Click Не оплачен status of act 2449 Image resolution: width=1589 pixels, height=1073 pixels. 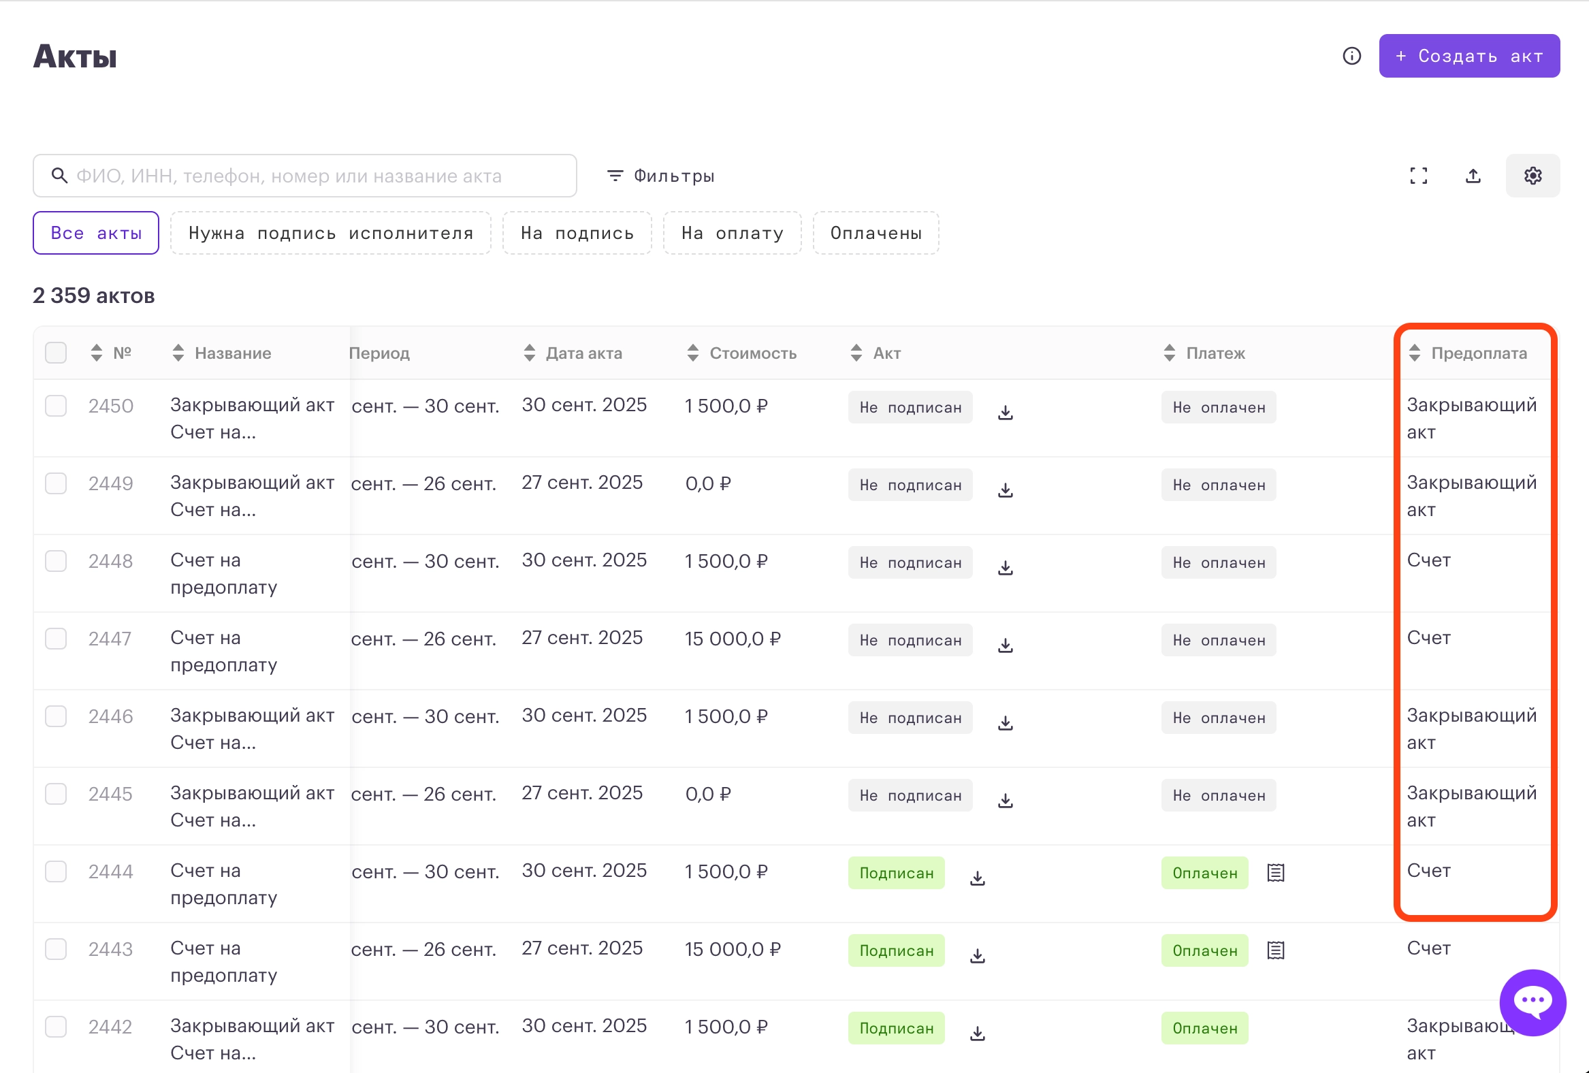click(1219, 485)
